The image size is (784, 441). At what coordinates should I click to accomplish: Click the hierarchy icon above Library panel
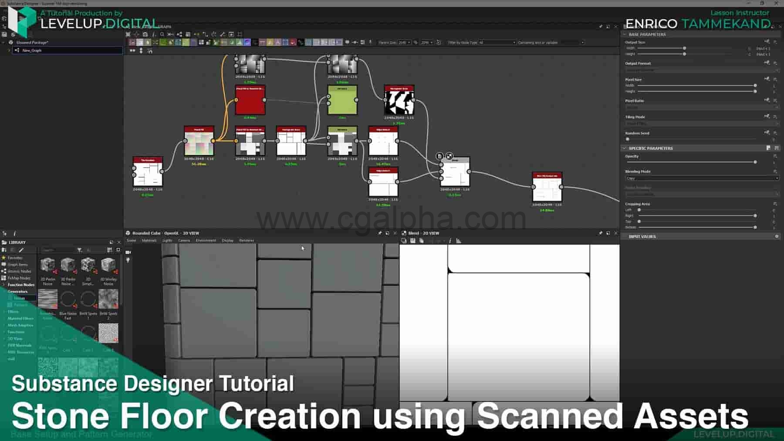point(4,233)
